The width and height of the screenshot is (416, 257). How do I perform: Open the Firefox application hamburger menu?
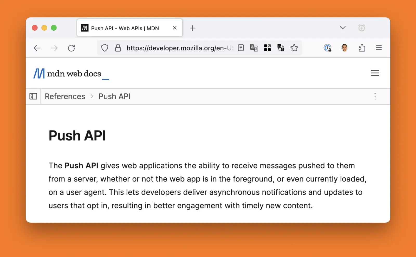[x=379, y=48]
